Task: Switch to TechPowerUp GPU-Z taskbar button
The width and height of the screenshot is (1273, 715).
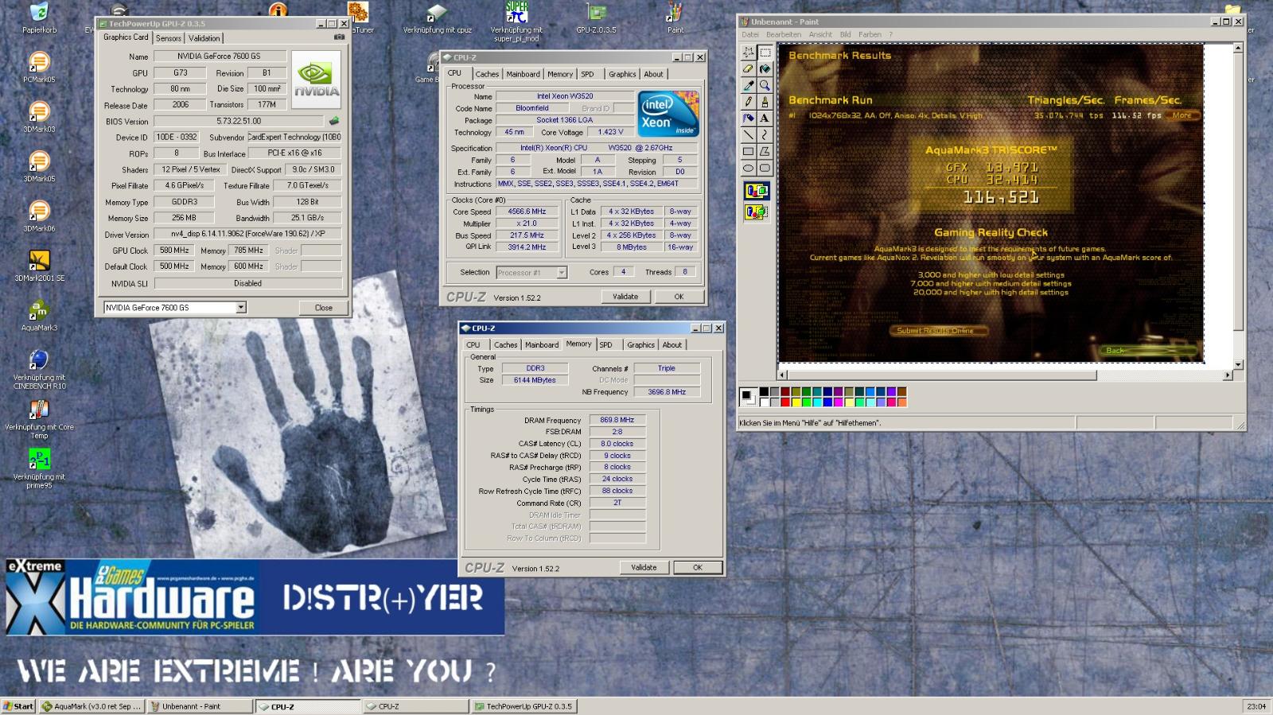Action: pos(524,706)
